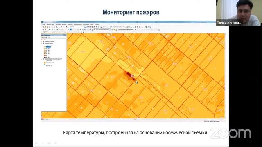This screenshot has width=262, height=147.
Task: Select the Слои data frame entry
Action: (x=44, y=40)
